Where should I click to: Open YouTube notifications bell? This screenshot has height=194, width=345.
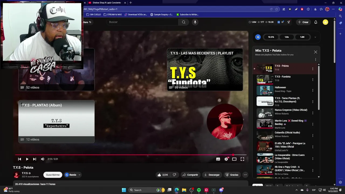coord(316,22)
